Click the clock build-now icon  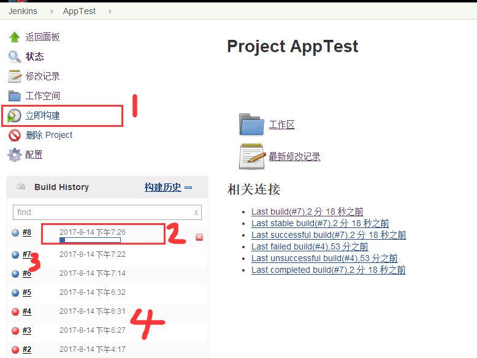point(14,116)
